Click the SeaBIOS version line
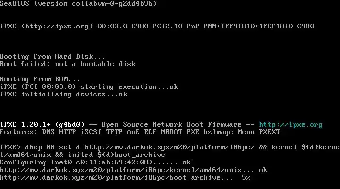The image size is (340, 189). pos(78,3)
